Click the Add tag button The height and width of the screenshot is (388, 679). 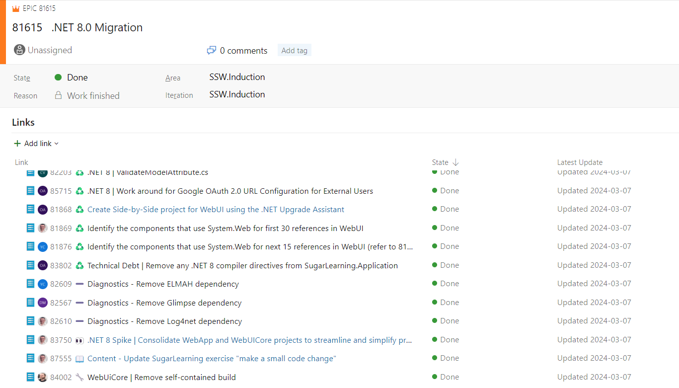click(x=295, y=50)
